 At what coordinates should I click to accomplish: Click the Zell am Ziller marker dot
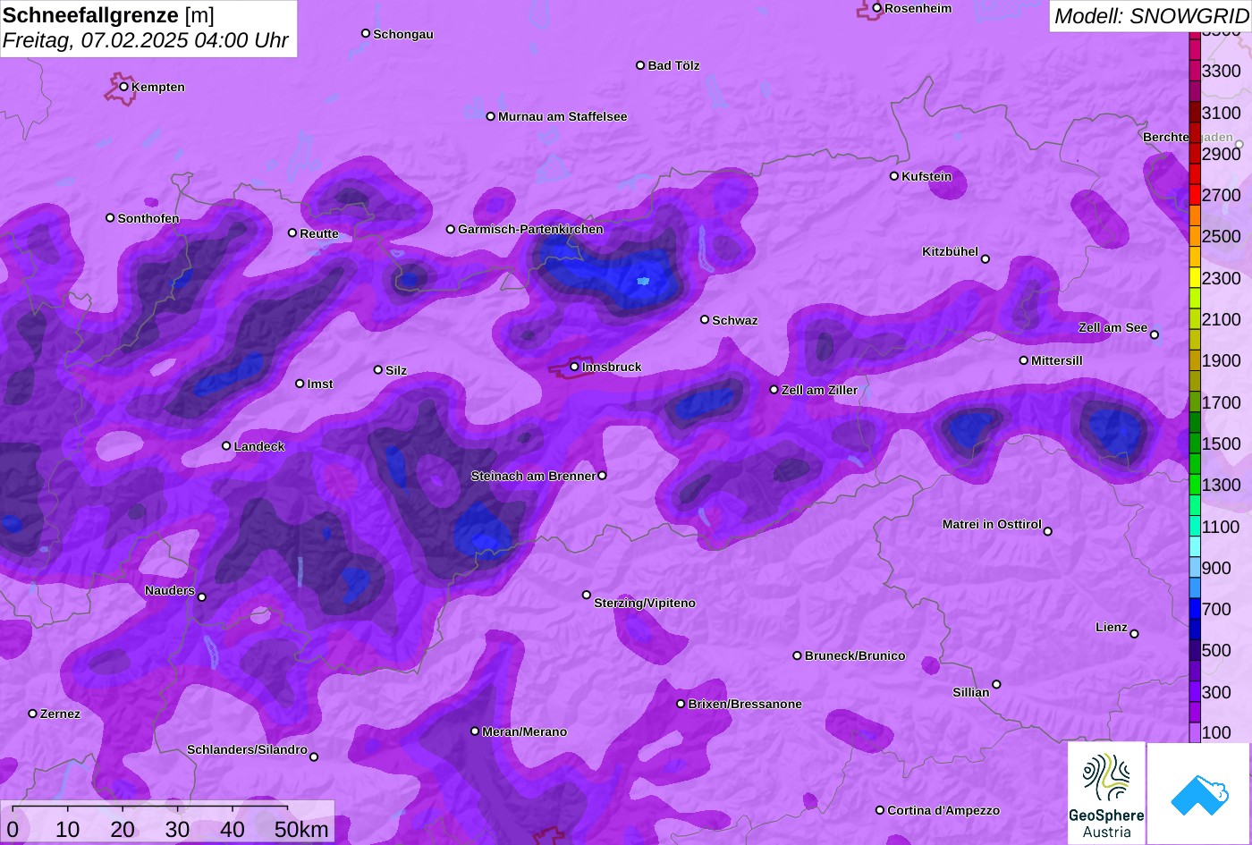click(x=774, y=390)
